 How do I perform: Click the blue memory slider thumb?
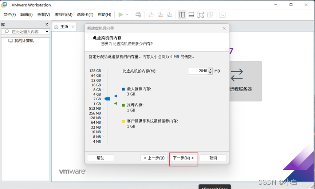pos(107,99)
